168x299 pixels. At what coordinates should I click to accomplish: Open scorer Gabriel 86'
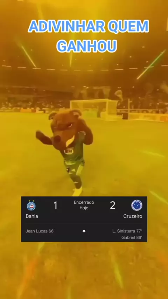pyautogui.click(x=132, y=238)
